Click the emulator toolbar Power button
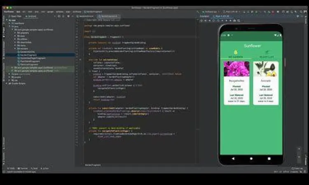This screenshot has height=185, width=309. tap(201, 21)
